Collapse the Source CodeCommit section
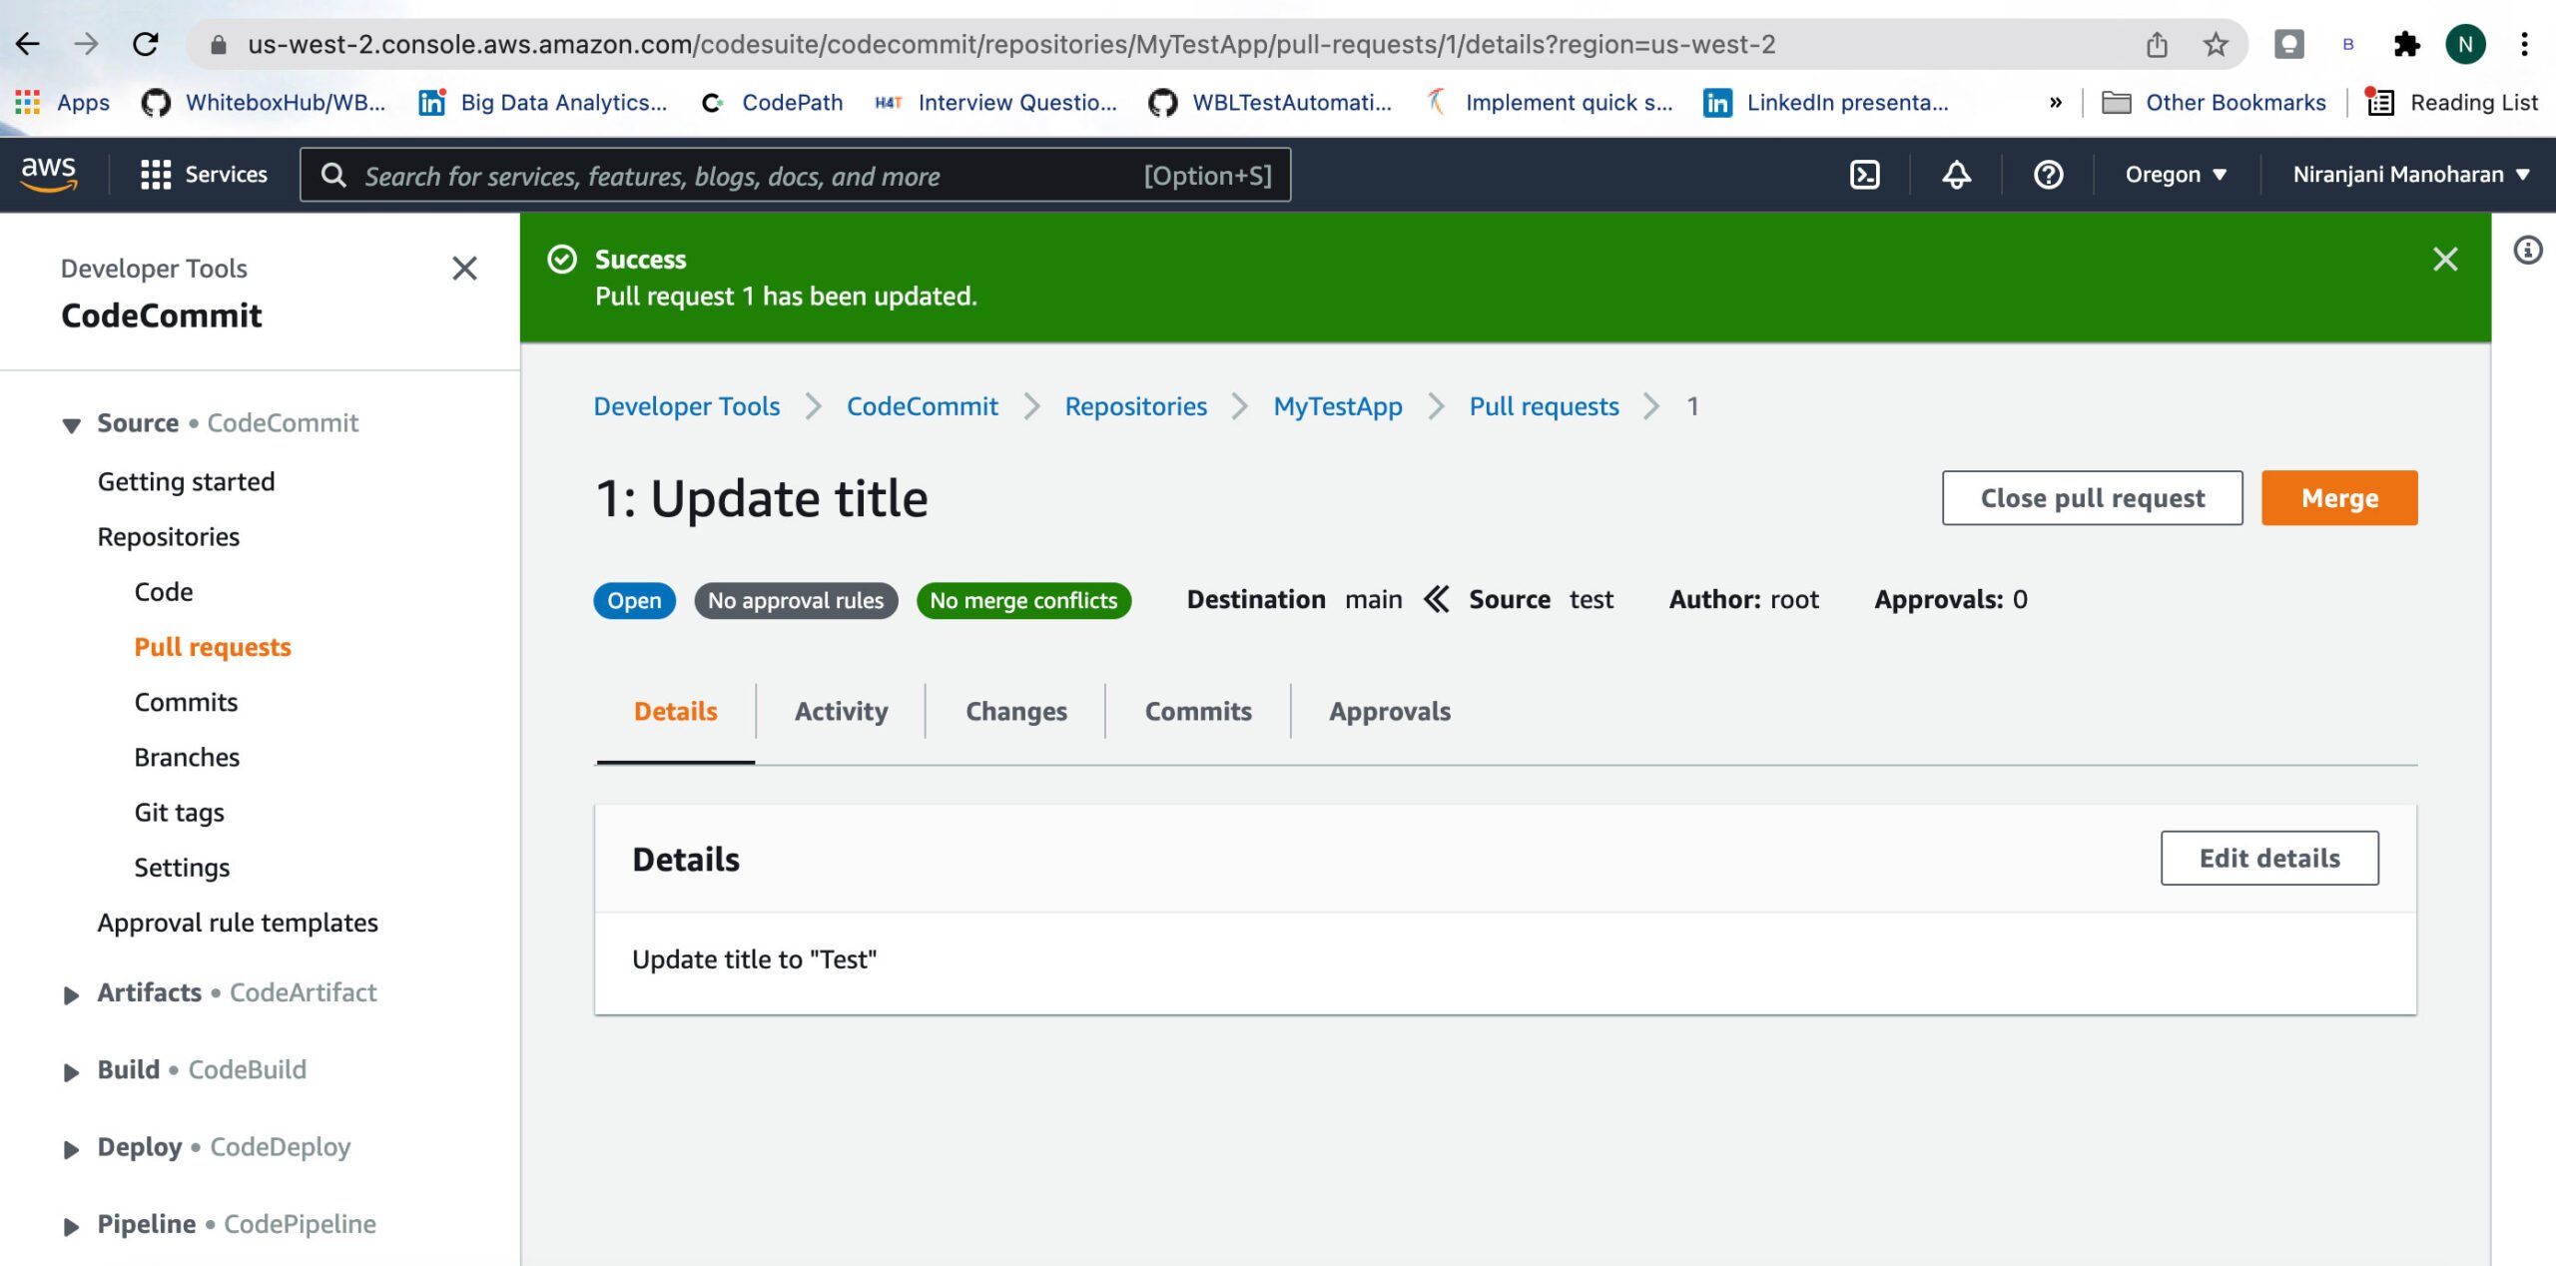This screenshot has width=2556, height=1266. click(71, 424)
